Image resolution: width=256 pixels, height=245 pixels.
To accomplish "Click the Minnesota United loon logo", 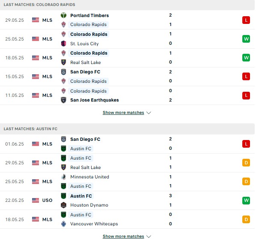I will [x=63, y=177].
